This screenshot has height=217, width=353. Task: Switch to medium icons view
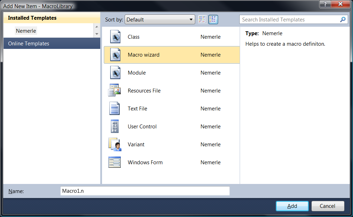tap(213, 20)
